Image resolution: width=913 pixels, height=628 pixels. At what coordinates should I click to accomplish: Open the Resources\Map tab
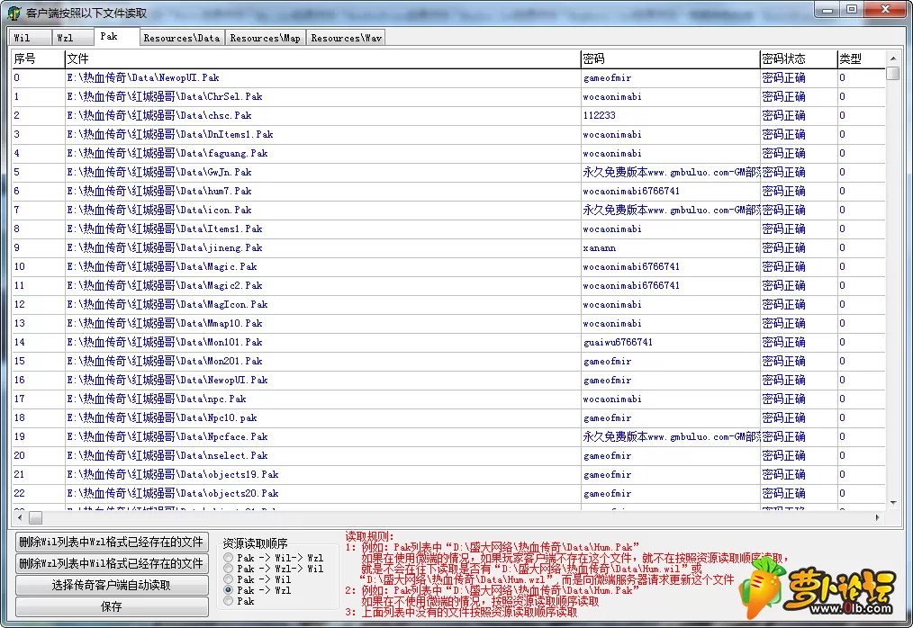tap(265, 38)
